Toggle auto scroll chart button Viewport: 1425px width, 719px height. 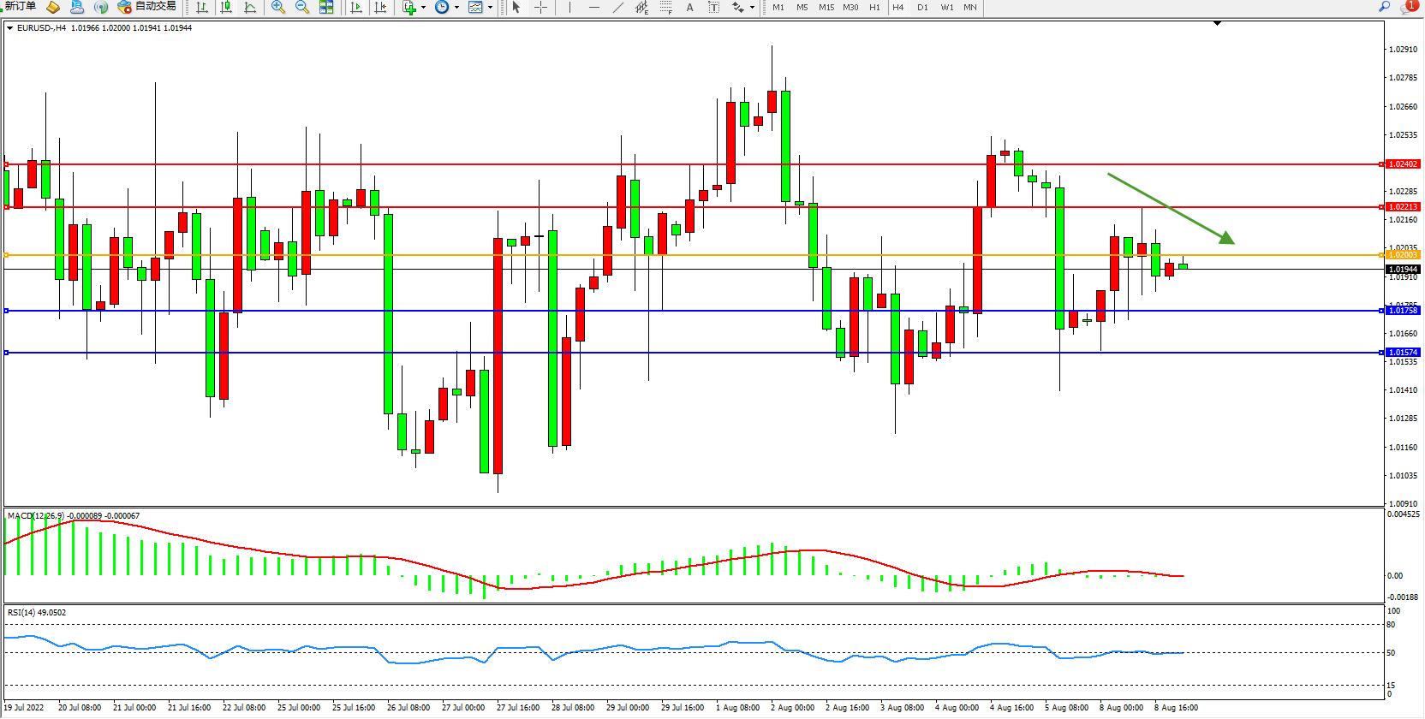point(357,7)
